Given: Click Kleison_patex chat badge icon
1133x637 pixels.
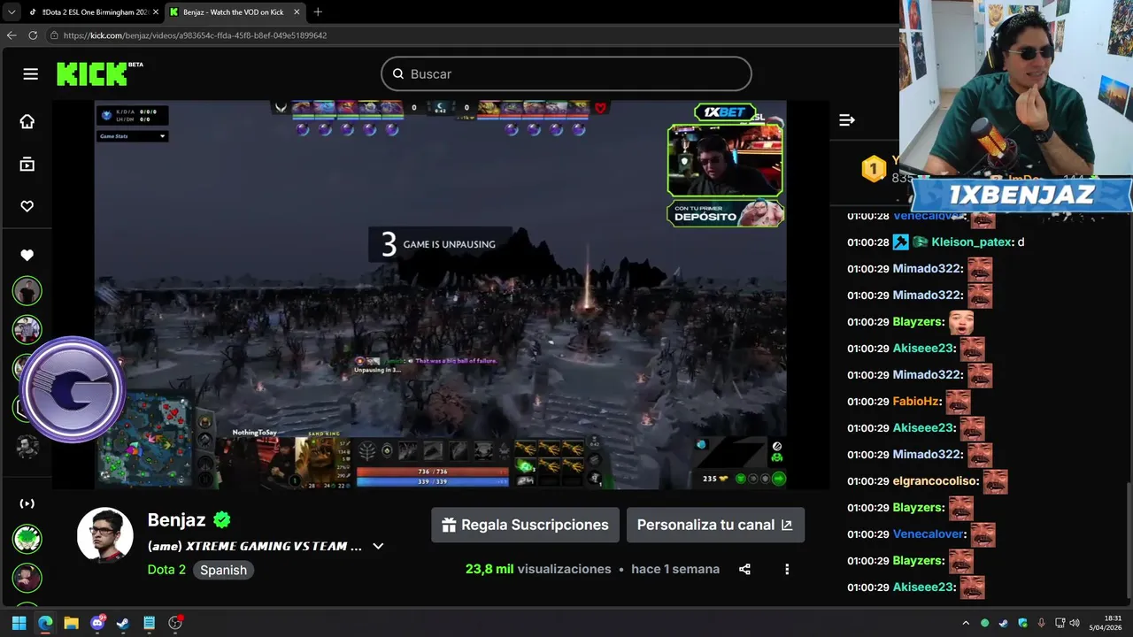Looking at the screenshot, I should point(900,242).
